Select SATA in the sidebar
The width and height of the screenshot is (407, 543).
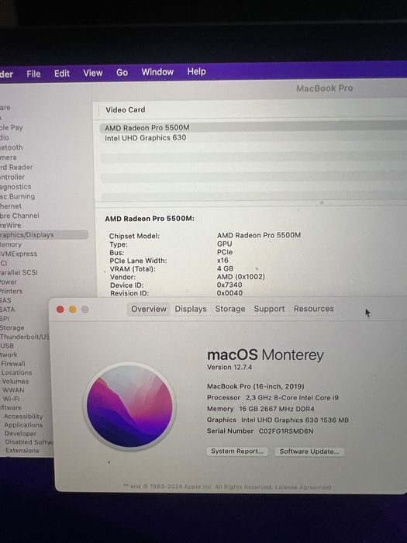point(8,310)
